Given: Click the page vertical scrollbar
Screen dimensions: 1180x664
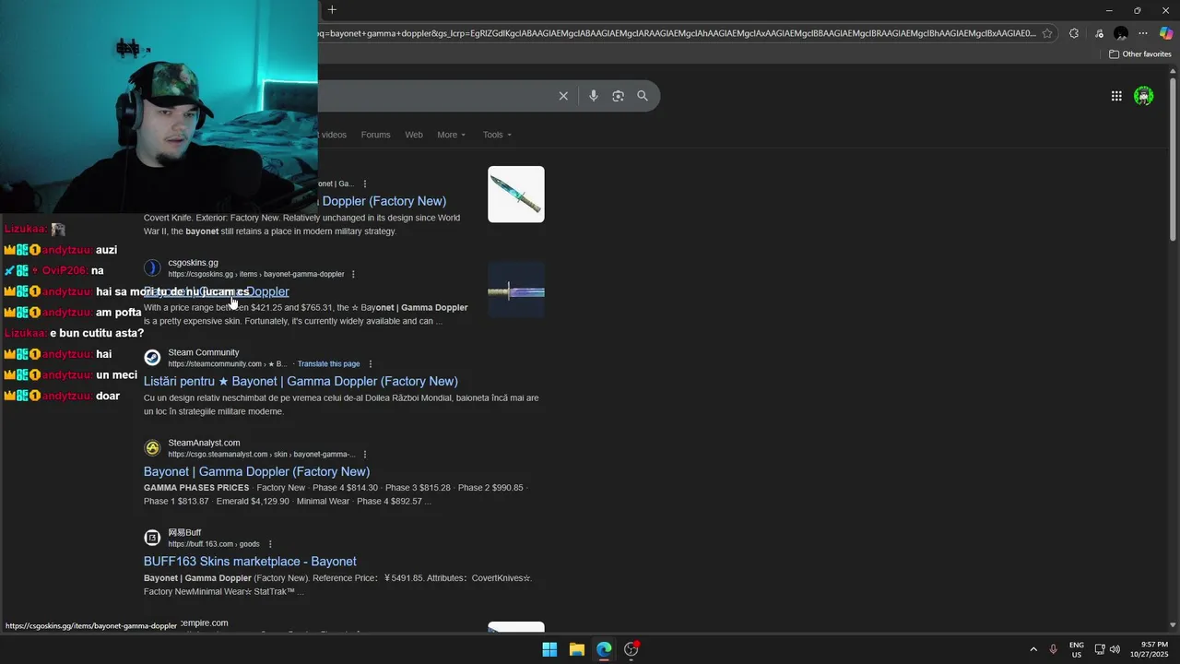Looking at the screenshot, I should tap(1173, 161).
